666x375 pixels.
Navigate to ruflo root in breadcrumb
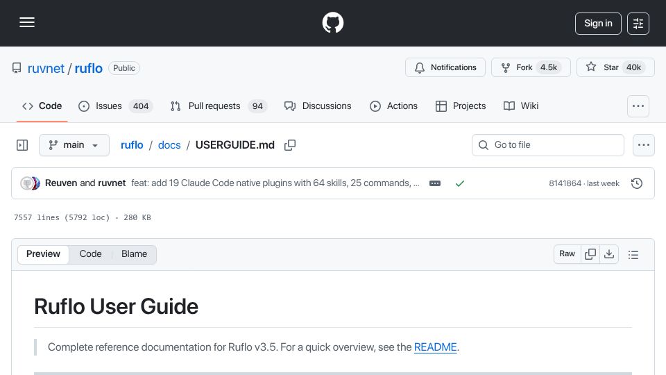click(132, 145)
